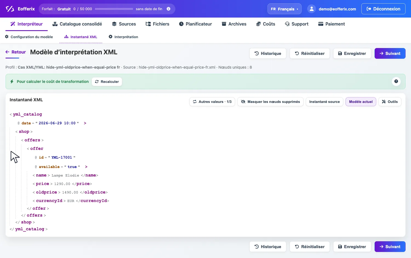Select the Configuration du modèle step
411x258 pixels.
[x=29, y=37]
